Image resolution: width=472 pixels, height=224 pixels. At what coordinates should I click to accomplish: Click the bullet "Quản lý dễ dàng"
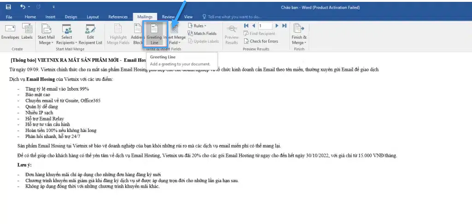[41, 107]
